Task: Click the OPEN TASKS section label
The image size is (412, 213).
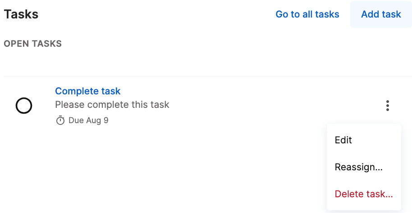Action: (x=33, y=44)
